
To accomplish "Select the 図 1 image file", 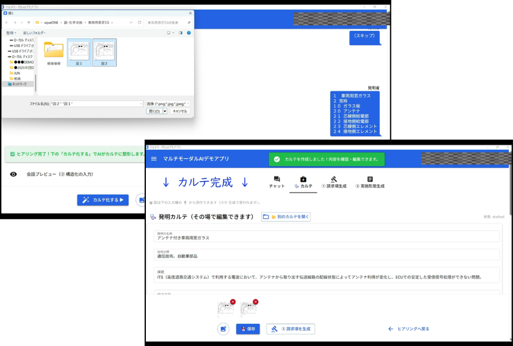I will [79, 52].
